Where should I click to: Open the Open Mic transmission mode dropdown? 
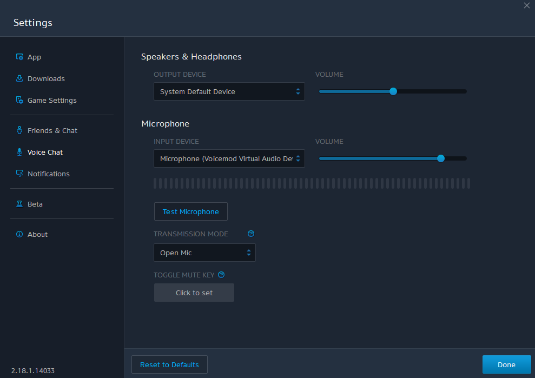[204, 253]
